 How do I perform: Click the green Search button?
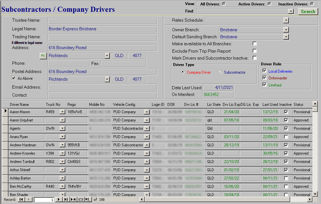pos(308,11)
